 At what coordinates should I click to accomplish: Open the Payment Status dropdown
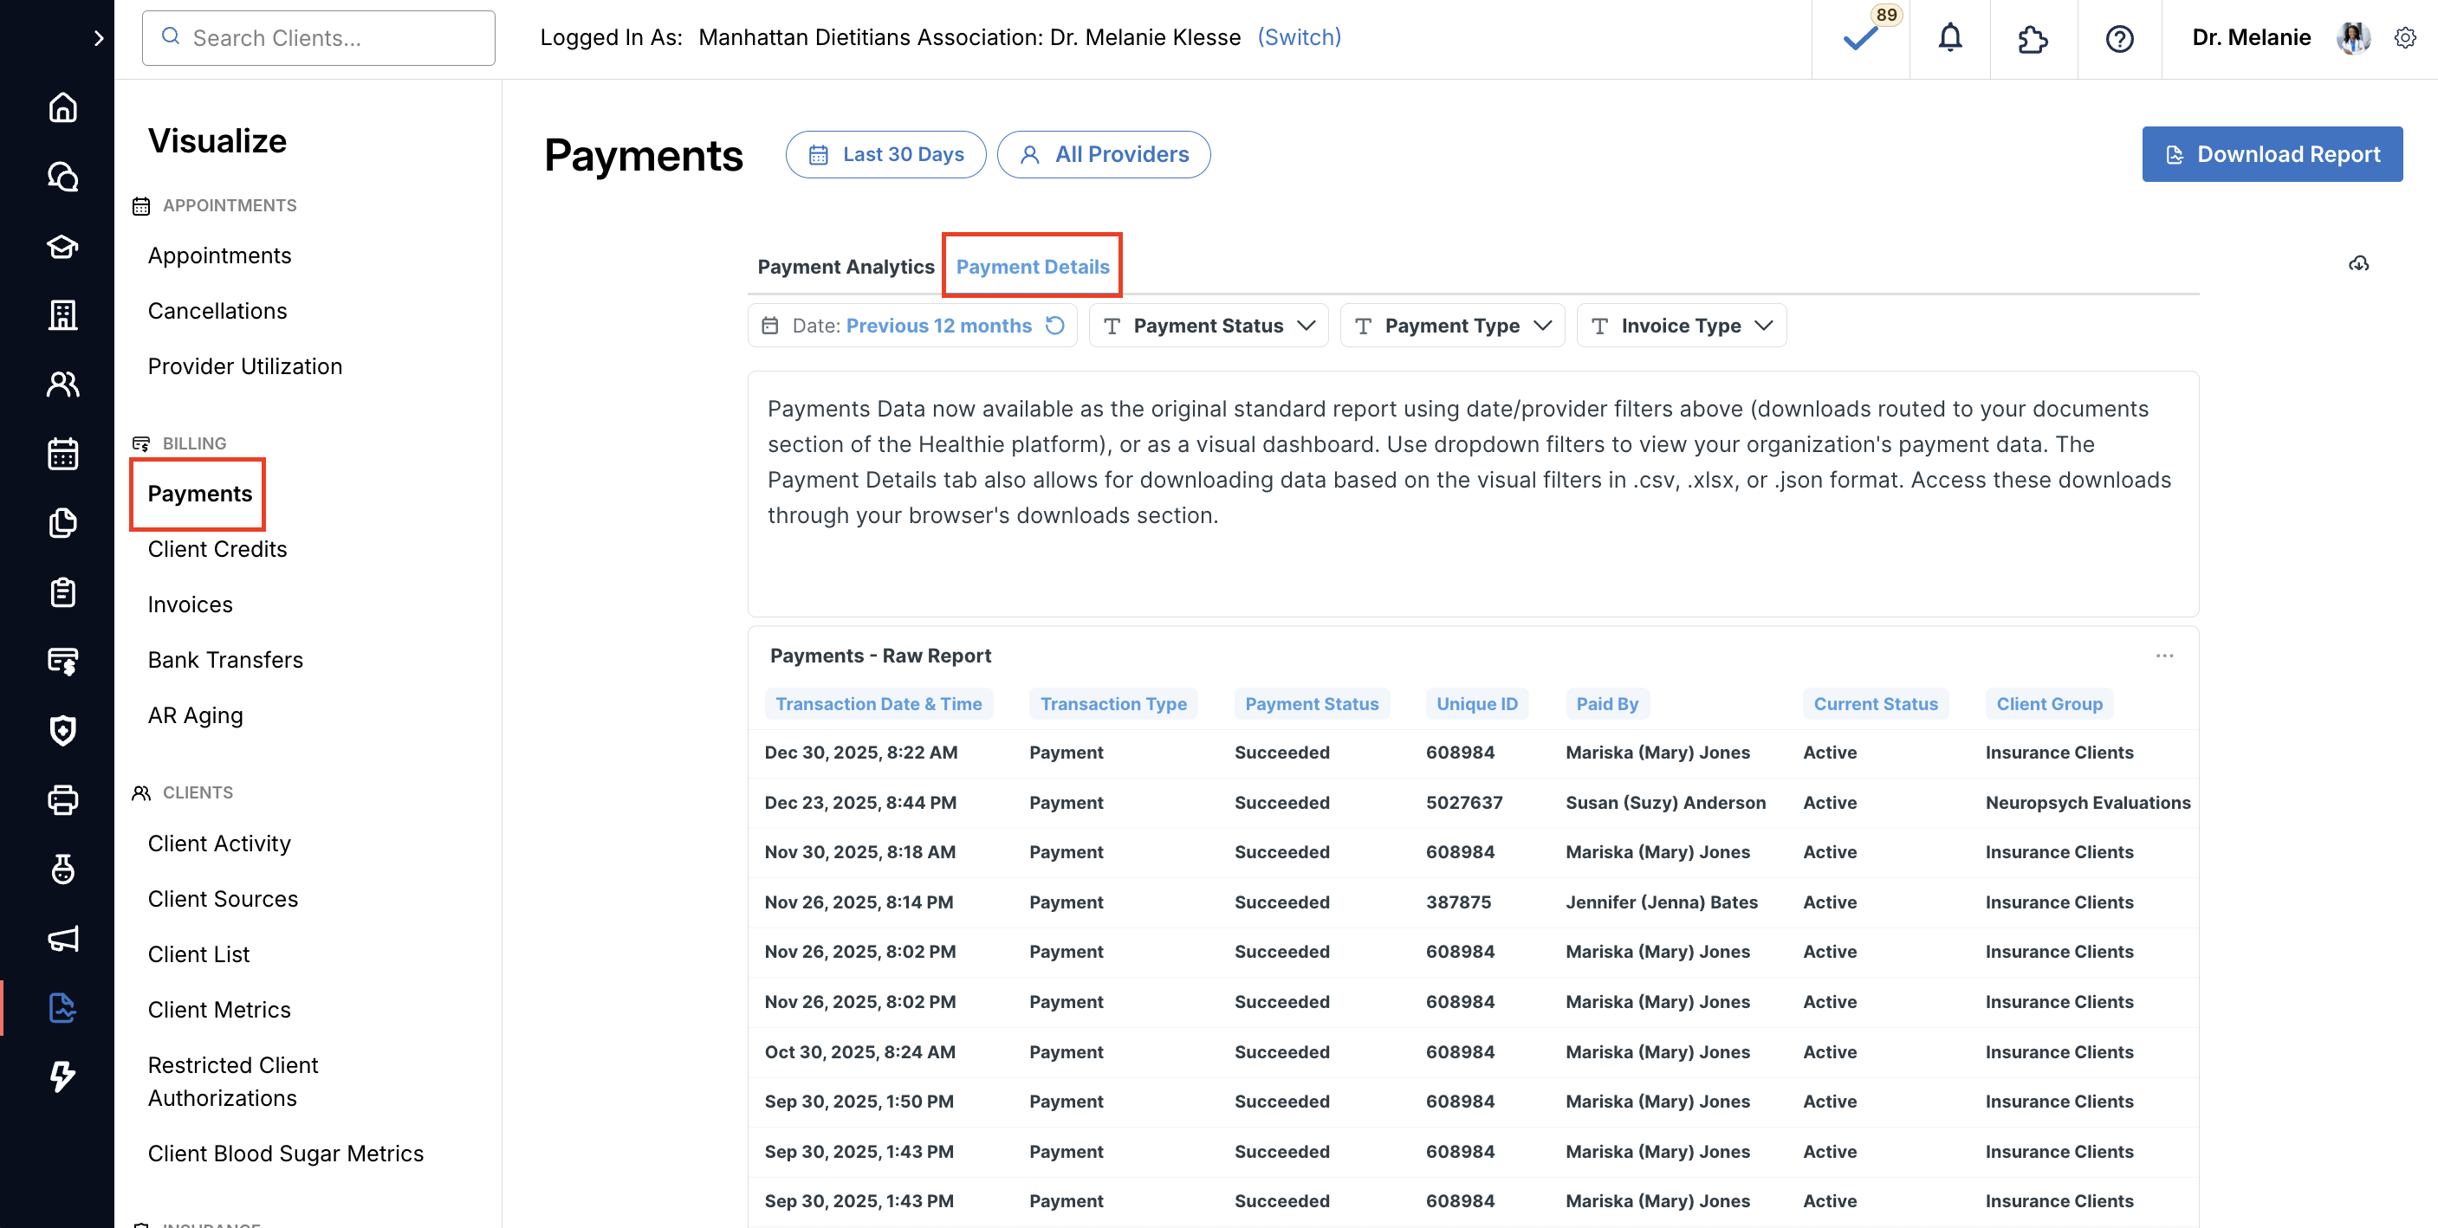1209,326
